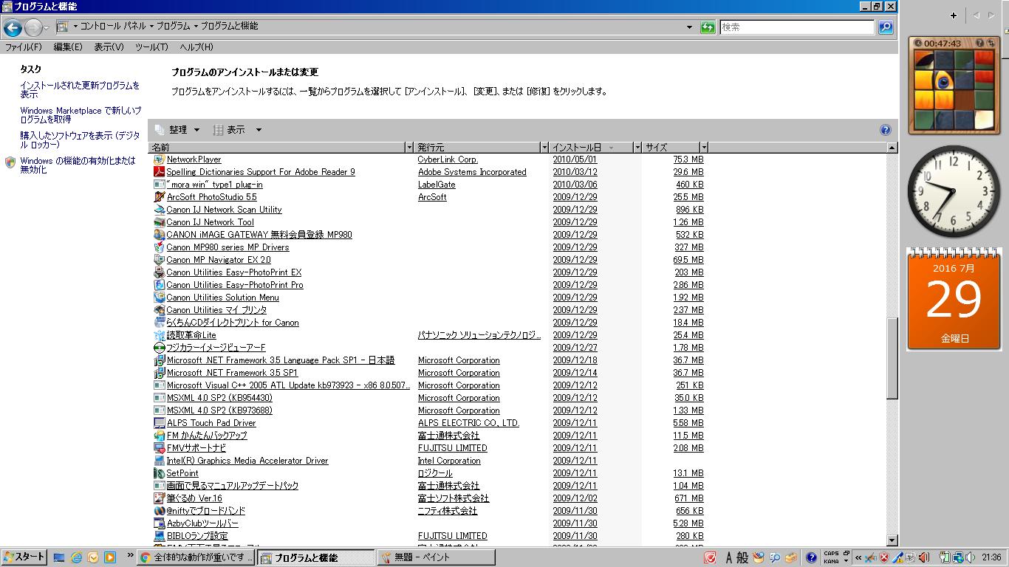Click the program list scroll down arrow
The image size is (1009, 567).
click(x=892, y=541)
